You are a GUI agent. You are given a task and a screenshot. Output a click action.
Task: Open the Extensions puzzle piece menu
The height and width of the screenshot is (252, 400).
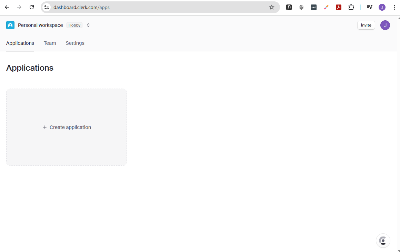[351, 7]
